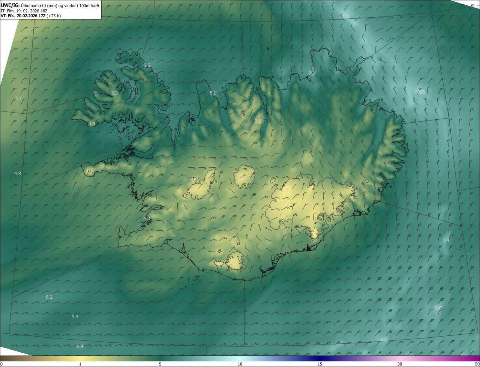Click the 7.4 value label on the map

click(x=446, y=240)
